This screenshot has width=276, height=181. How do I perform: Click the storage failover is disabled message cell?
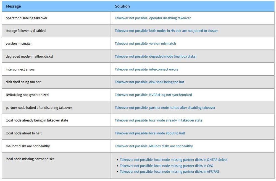tap(26, 31)
